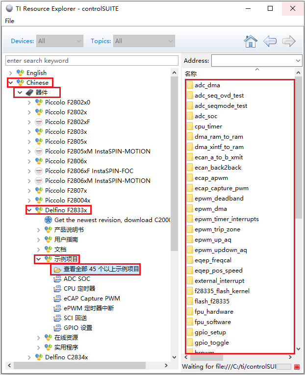Click the tree pane vertical scrollbar thumb
Image resolution: width=305 pixels, height=375 pixels.
coord(175,164)
